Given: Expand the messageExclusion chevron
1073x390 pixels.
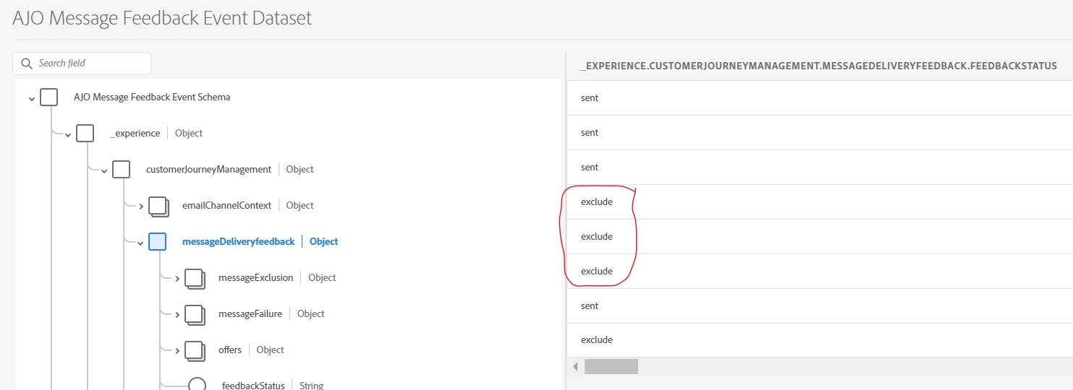Looking at the screenshot, I should (177, 278).
